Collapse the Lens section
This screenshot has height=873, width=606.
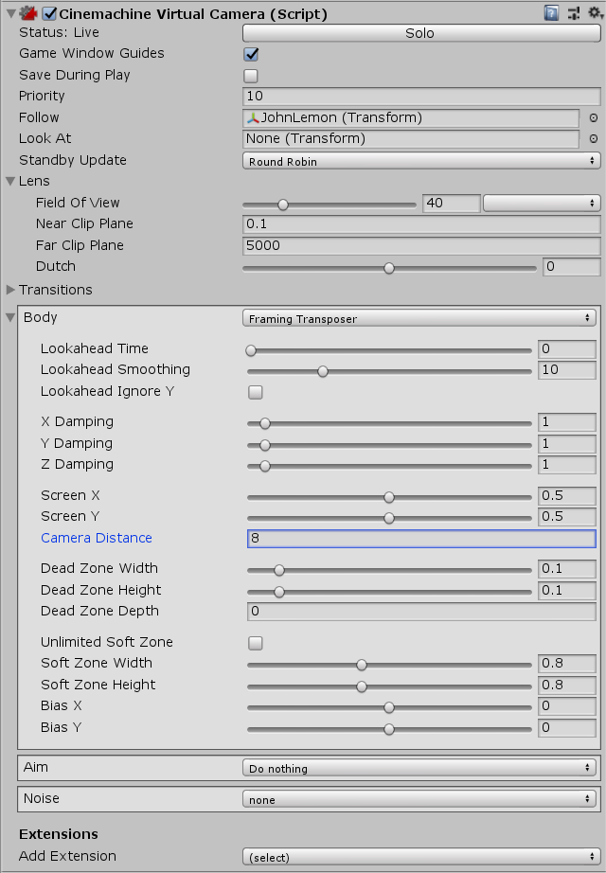pyautogui.click(x=11, y=182)
